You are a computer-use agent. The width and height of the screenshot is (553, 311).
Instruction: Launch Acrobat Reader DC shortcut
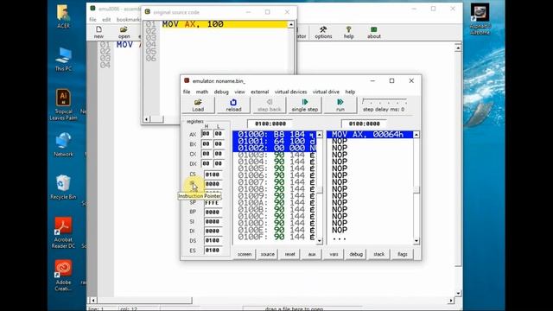[63, 232]
